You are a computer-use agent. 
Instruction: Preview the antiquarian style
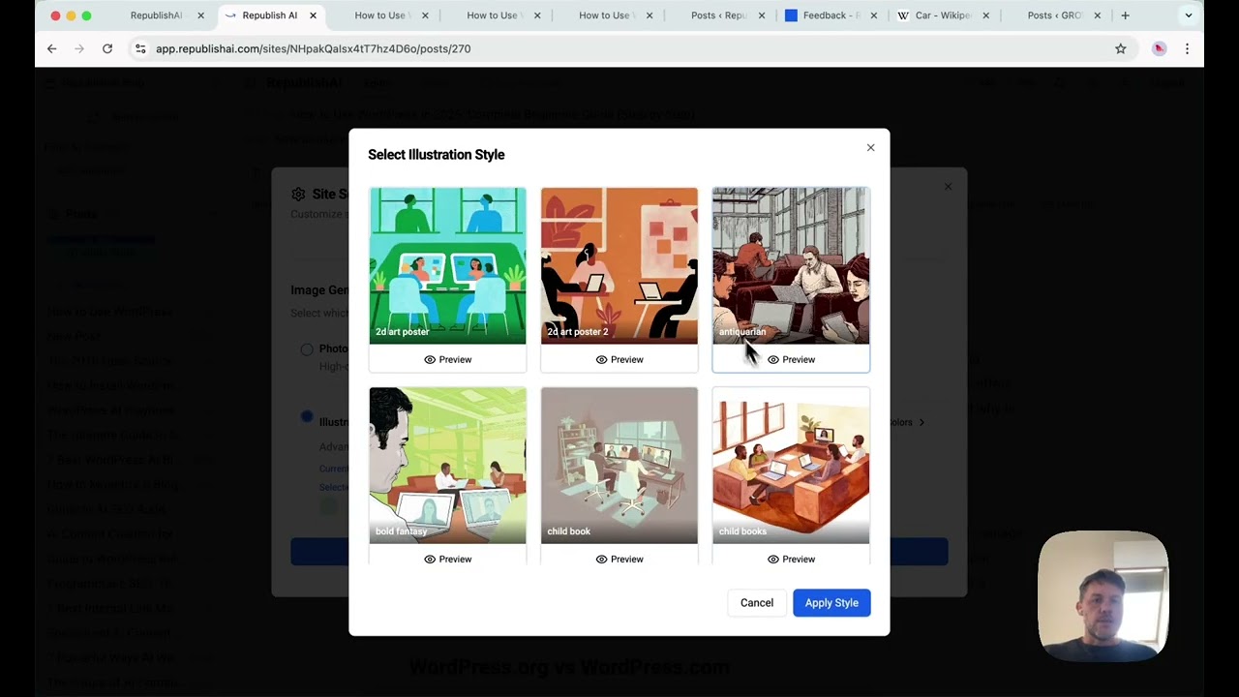point(791,359)
